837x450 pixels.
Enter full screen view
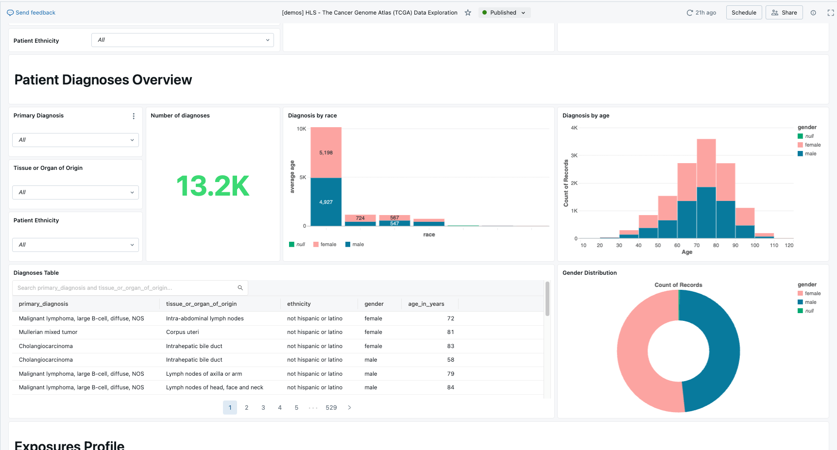pyautogui.click(x=831, y=13)
